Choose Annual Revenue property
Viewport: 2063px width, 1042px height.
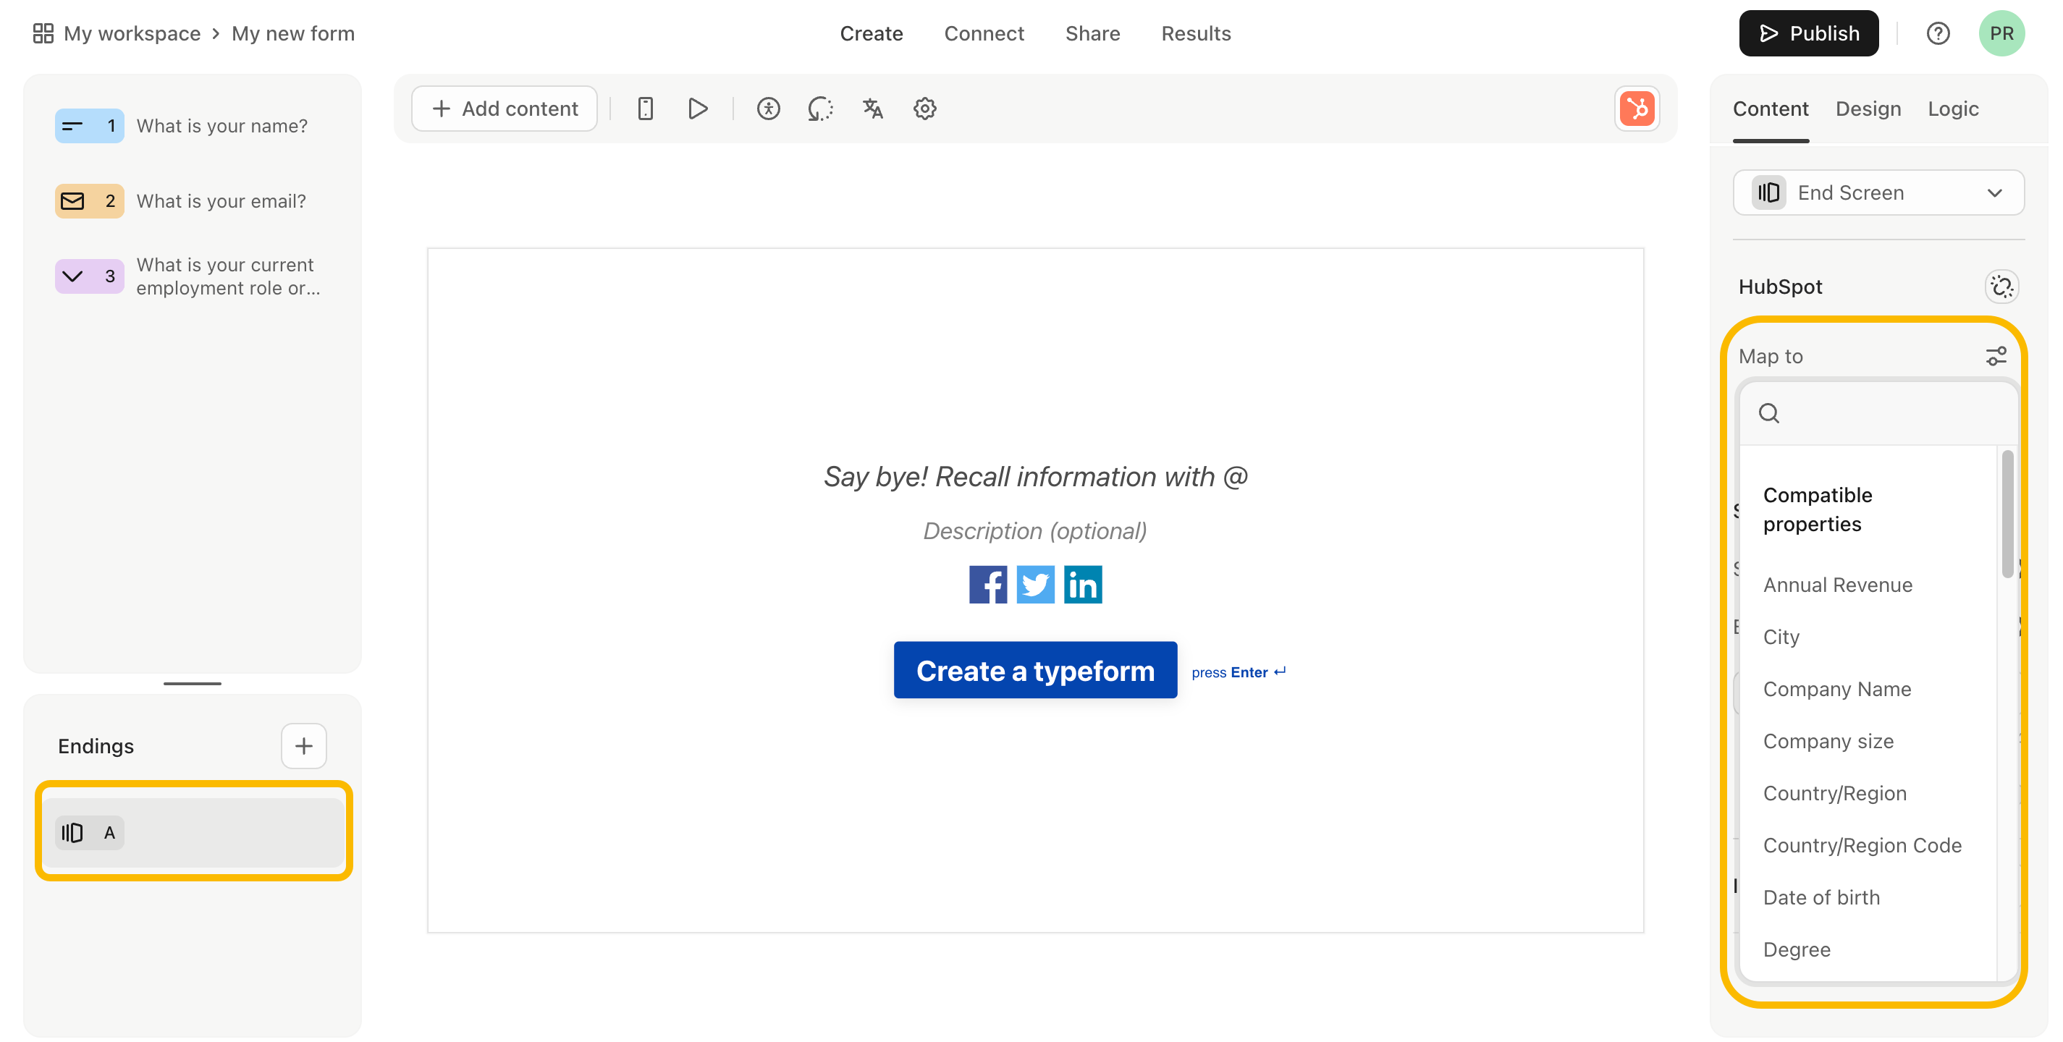(1838, 586)
